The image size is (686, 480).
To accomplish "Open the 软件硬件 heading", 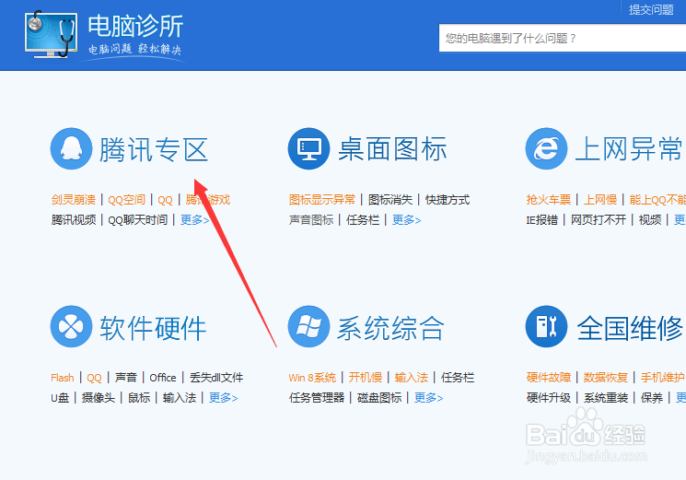I will click(153, 328).
